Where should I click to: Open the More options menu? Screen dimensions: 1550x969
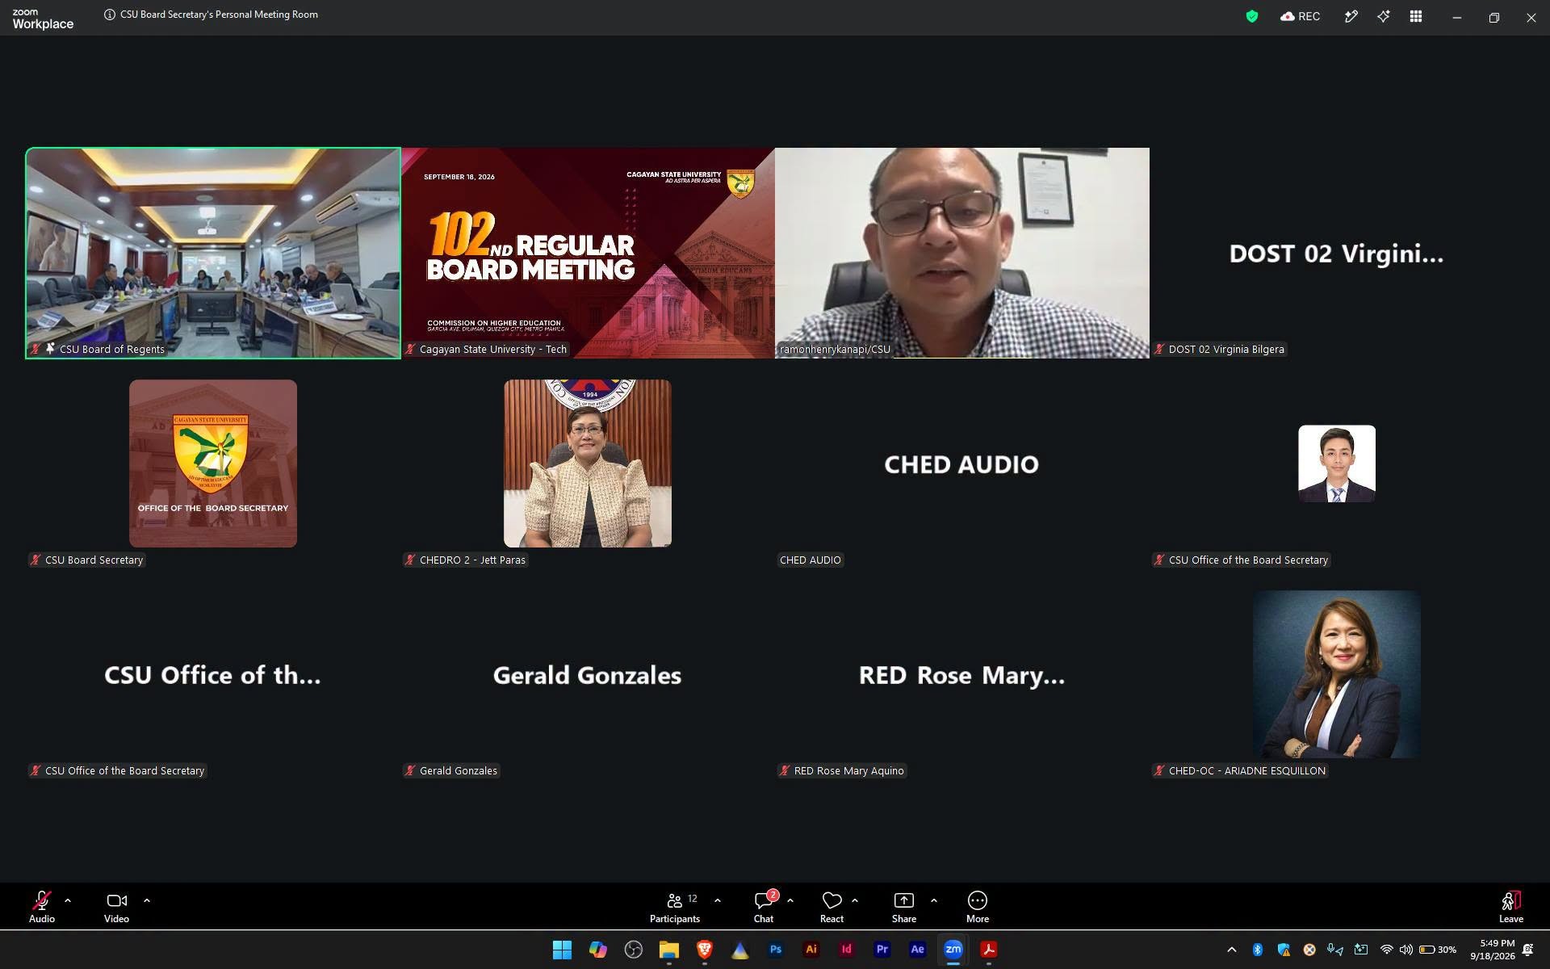tap(978, 907)
